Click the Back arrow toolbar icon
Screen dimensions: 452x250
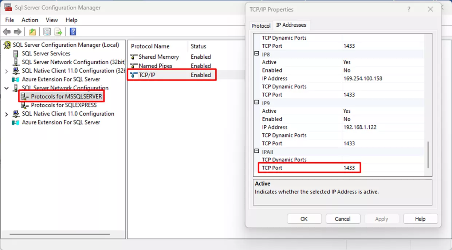click(7, 32)
